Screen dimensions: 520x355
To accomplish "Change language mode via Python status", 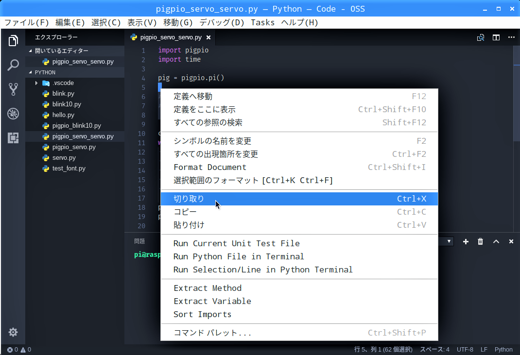I will coord(503,350).
